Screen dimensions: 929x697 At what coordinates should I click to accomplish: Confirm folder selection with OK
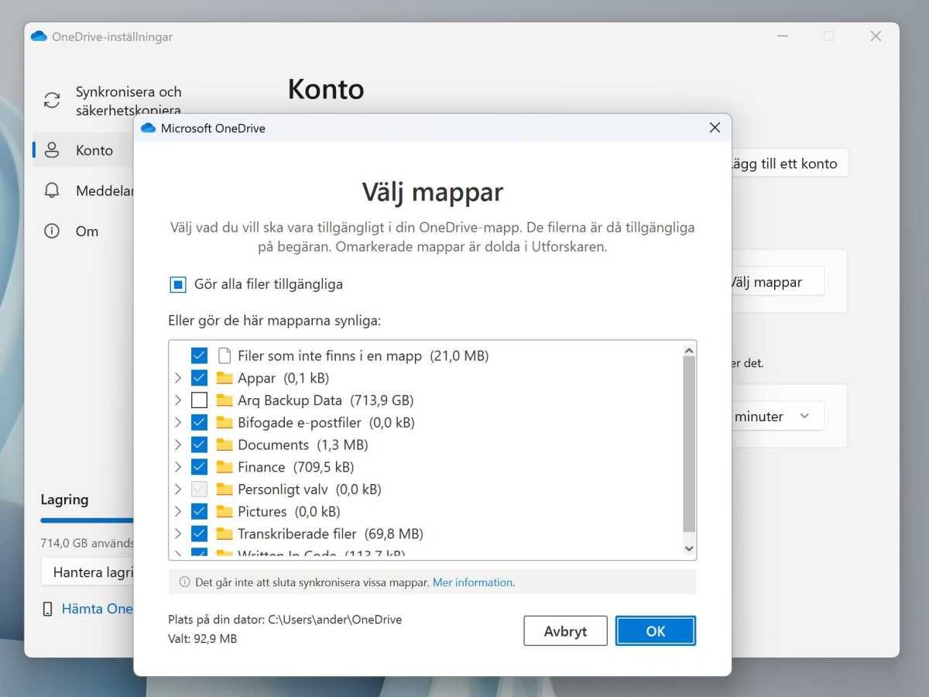coord(655,630)
